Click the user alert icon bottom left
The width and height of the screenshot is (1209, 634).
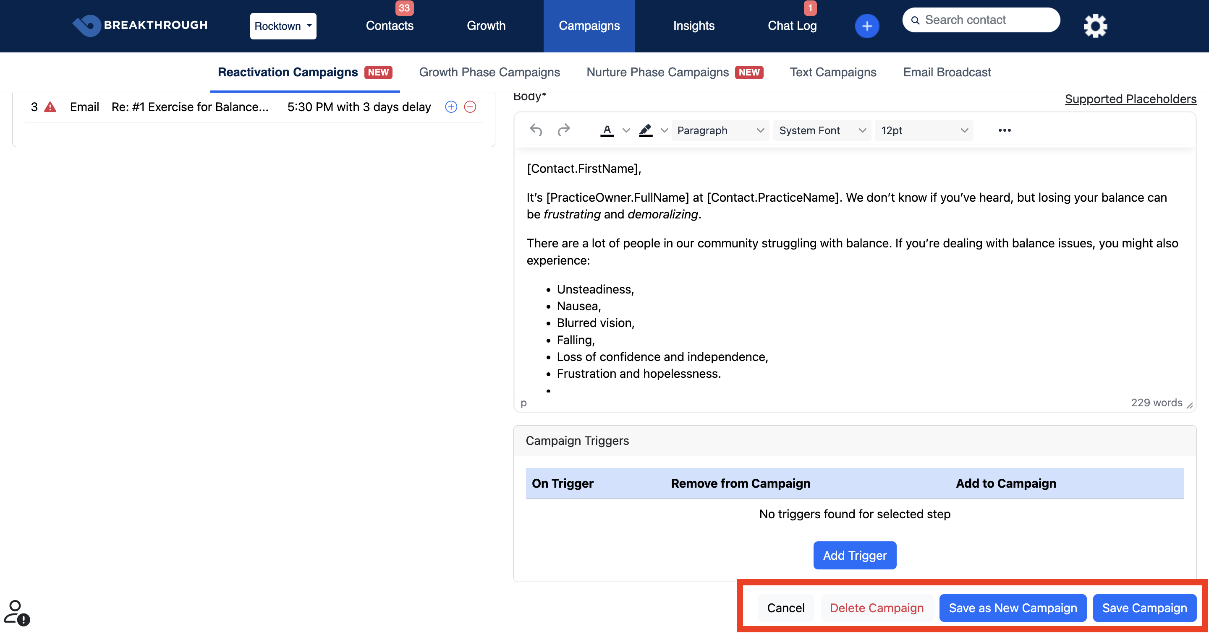tap(17, 613)
